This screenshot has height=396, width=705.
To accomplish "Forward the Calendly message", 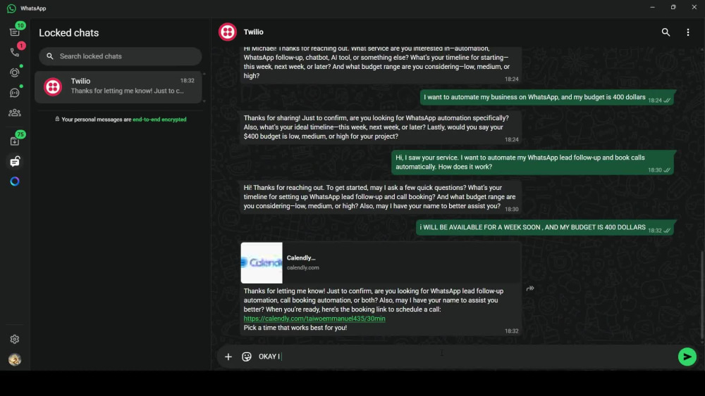I will click(530, 288).
